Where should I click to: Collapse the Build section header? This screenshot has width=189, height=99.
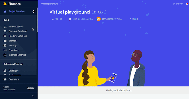tap(6, 20)
